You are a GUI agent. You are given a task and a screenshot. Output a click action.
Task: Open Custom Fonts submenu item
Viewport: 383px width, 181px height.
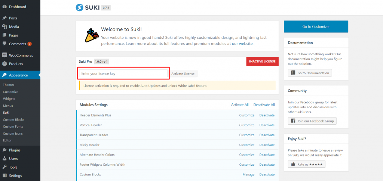[13, 127]
